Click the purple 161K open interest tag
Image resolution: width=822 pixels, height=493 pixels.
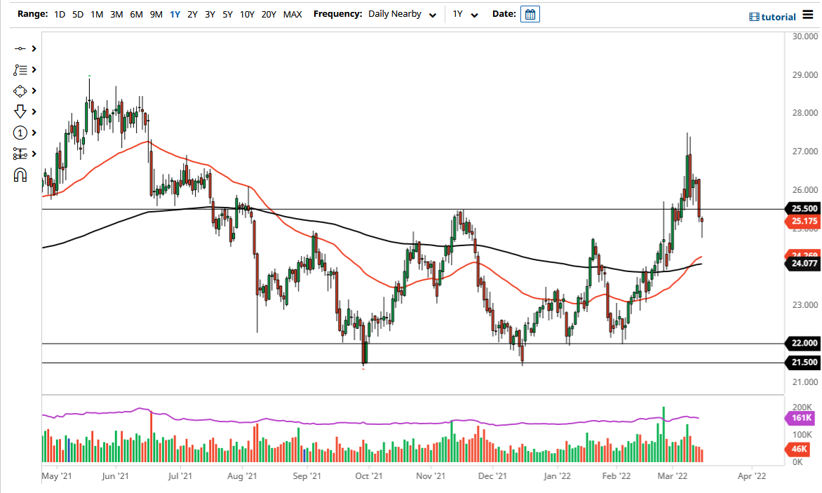800,418
